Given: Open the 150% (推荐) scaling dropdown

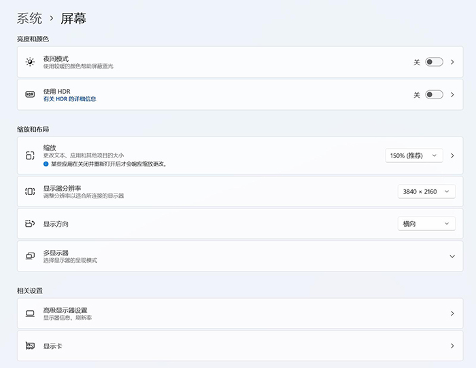Looking at the screenshot, I should point(413,155).
